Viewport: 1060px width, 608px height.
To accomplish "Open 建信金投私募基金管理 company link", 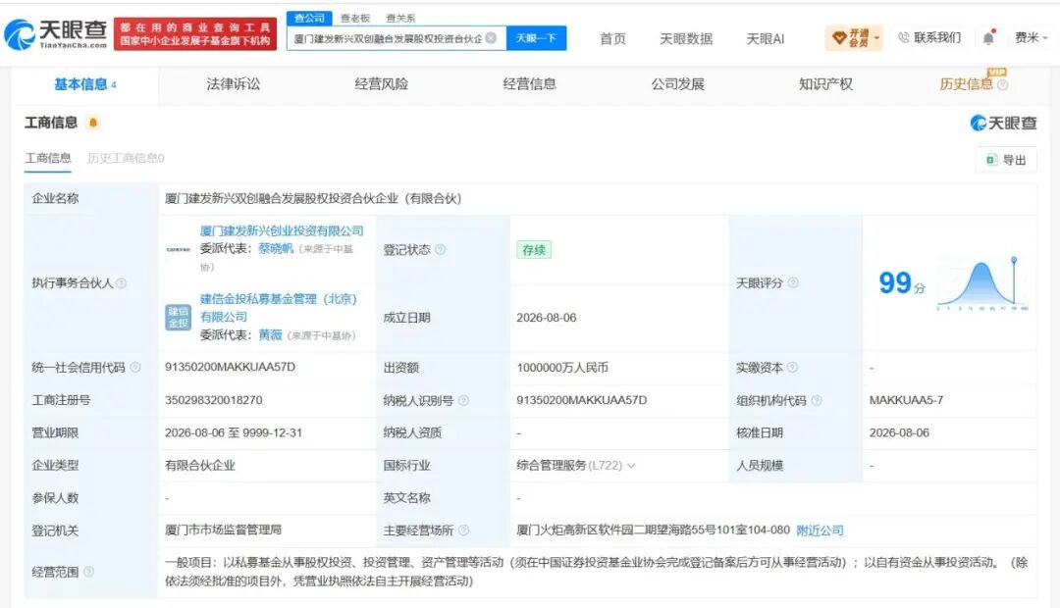I will pyautogui.click(x=279, y=307).
